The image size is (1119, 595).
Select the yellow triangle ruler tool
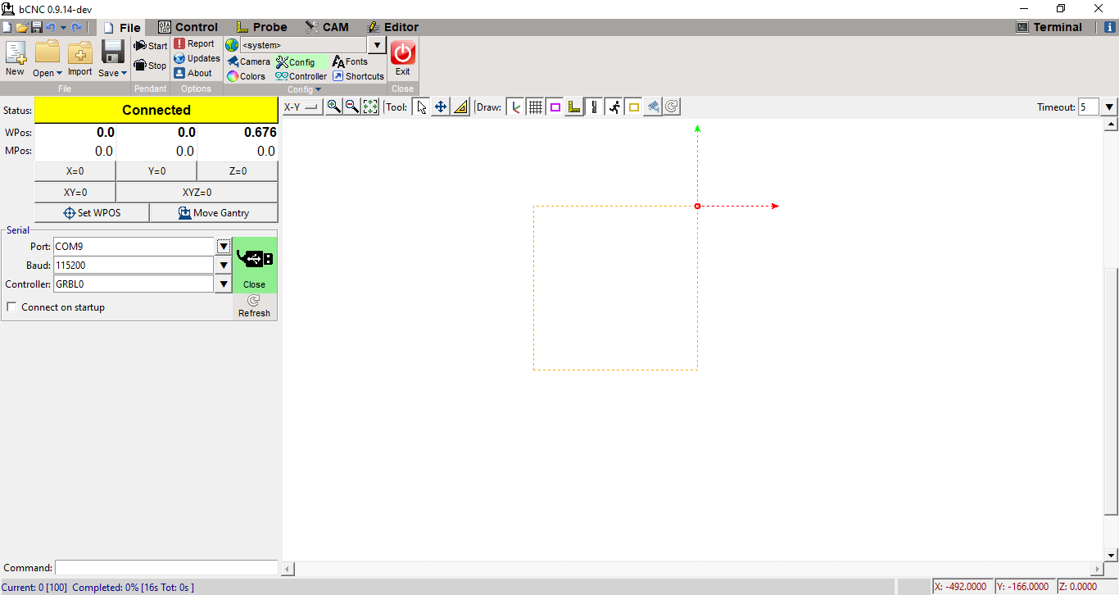460,107
